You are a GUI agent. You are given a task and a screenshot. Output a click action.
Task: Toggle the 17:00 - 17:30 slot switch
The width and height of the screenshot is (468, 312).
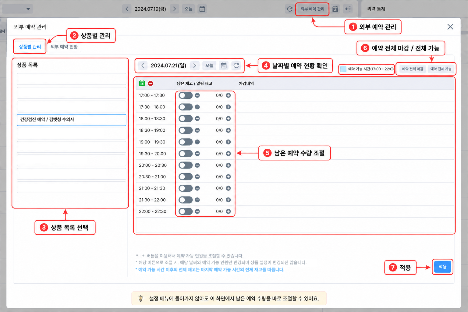point(186,95)
